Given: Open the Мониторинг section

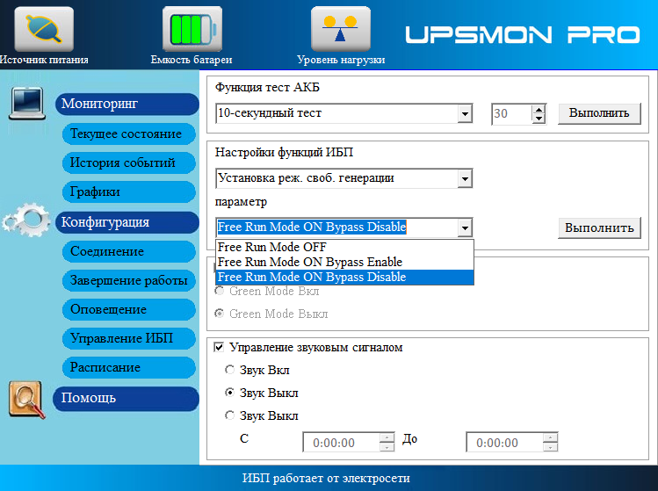Looking at the screenshot, I should pyautogui.click(x=127, y=104).
